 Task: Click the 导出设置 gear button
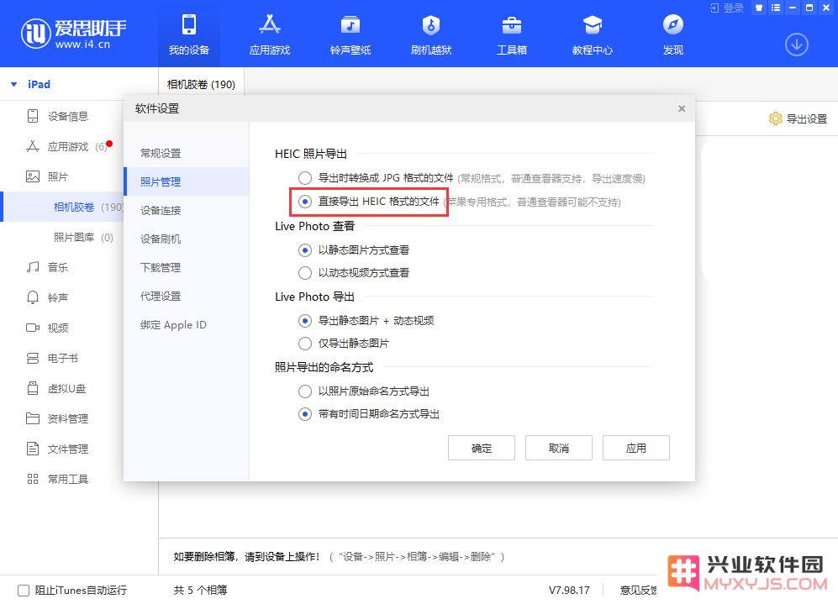(798, 118)
